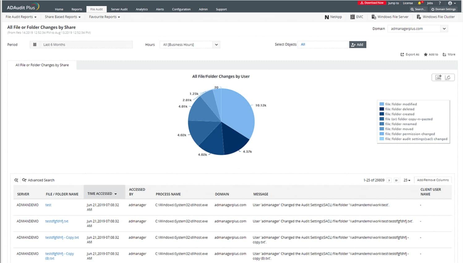Open Add/Remove Columns
Screen dimensions: 463x263
433,180
